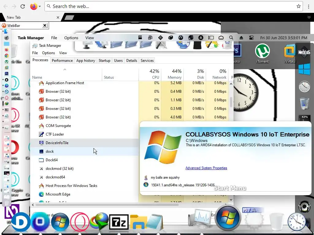
Task: Open Internet Download Manager dock icon
Action: (x=99, y=222)
